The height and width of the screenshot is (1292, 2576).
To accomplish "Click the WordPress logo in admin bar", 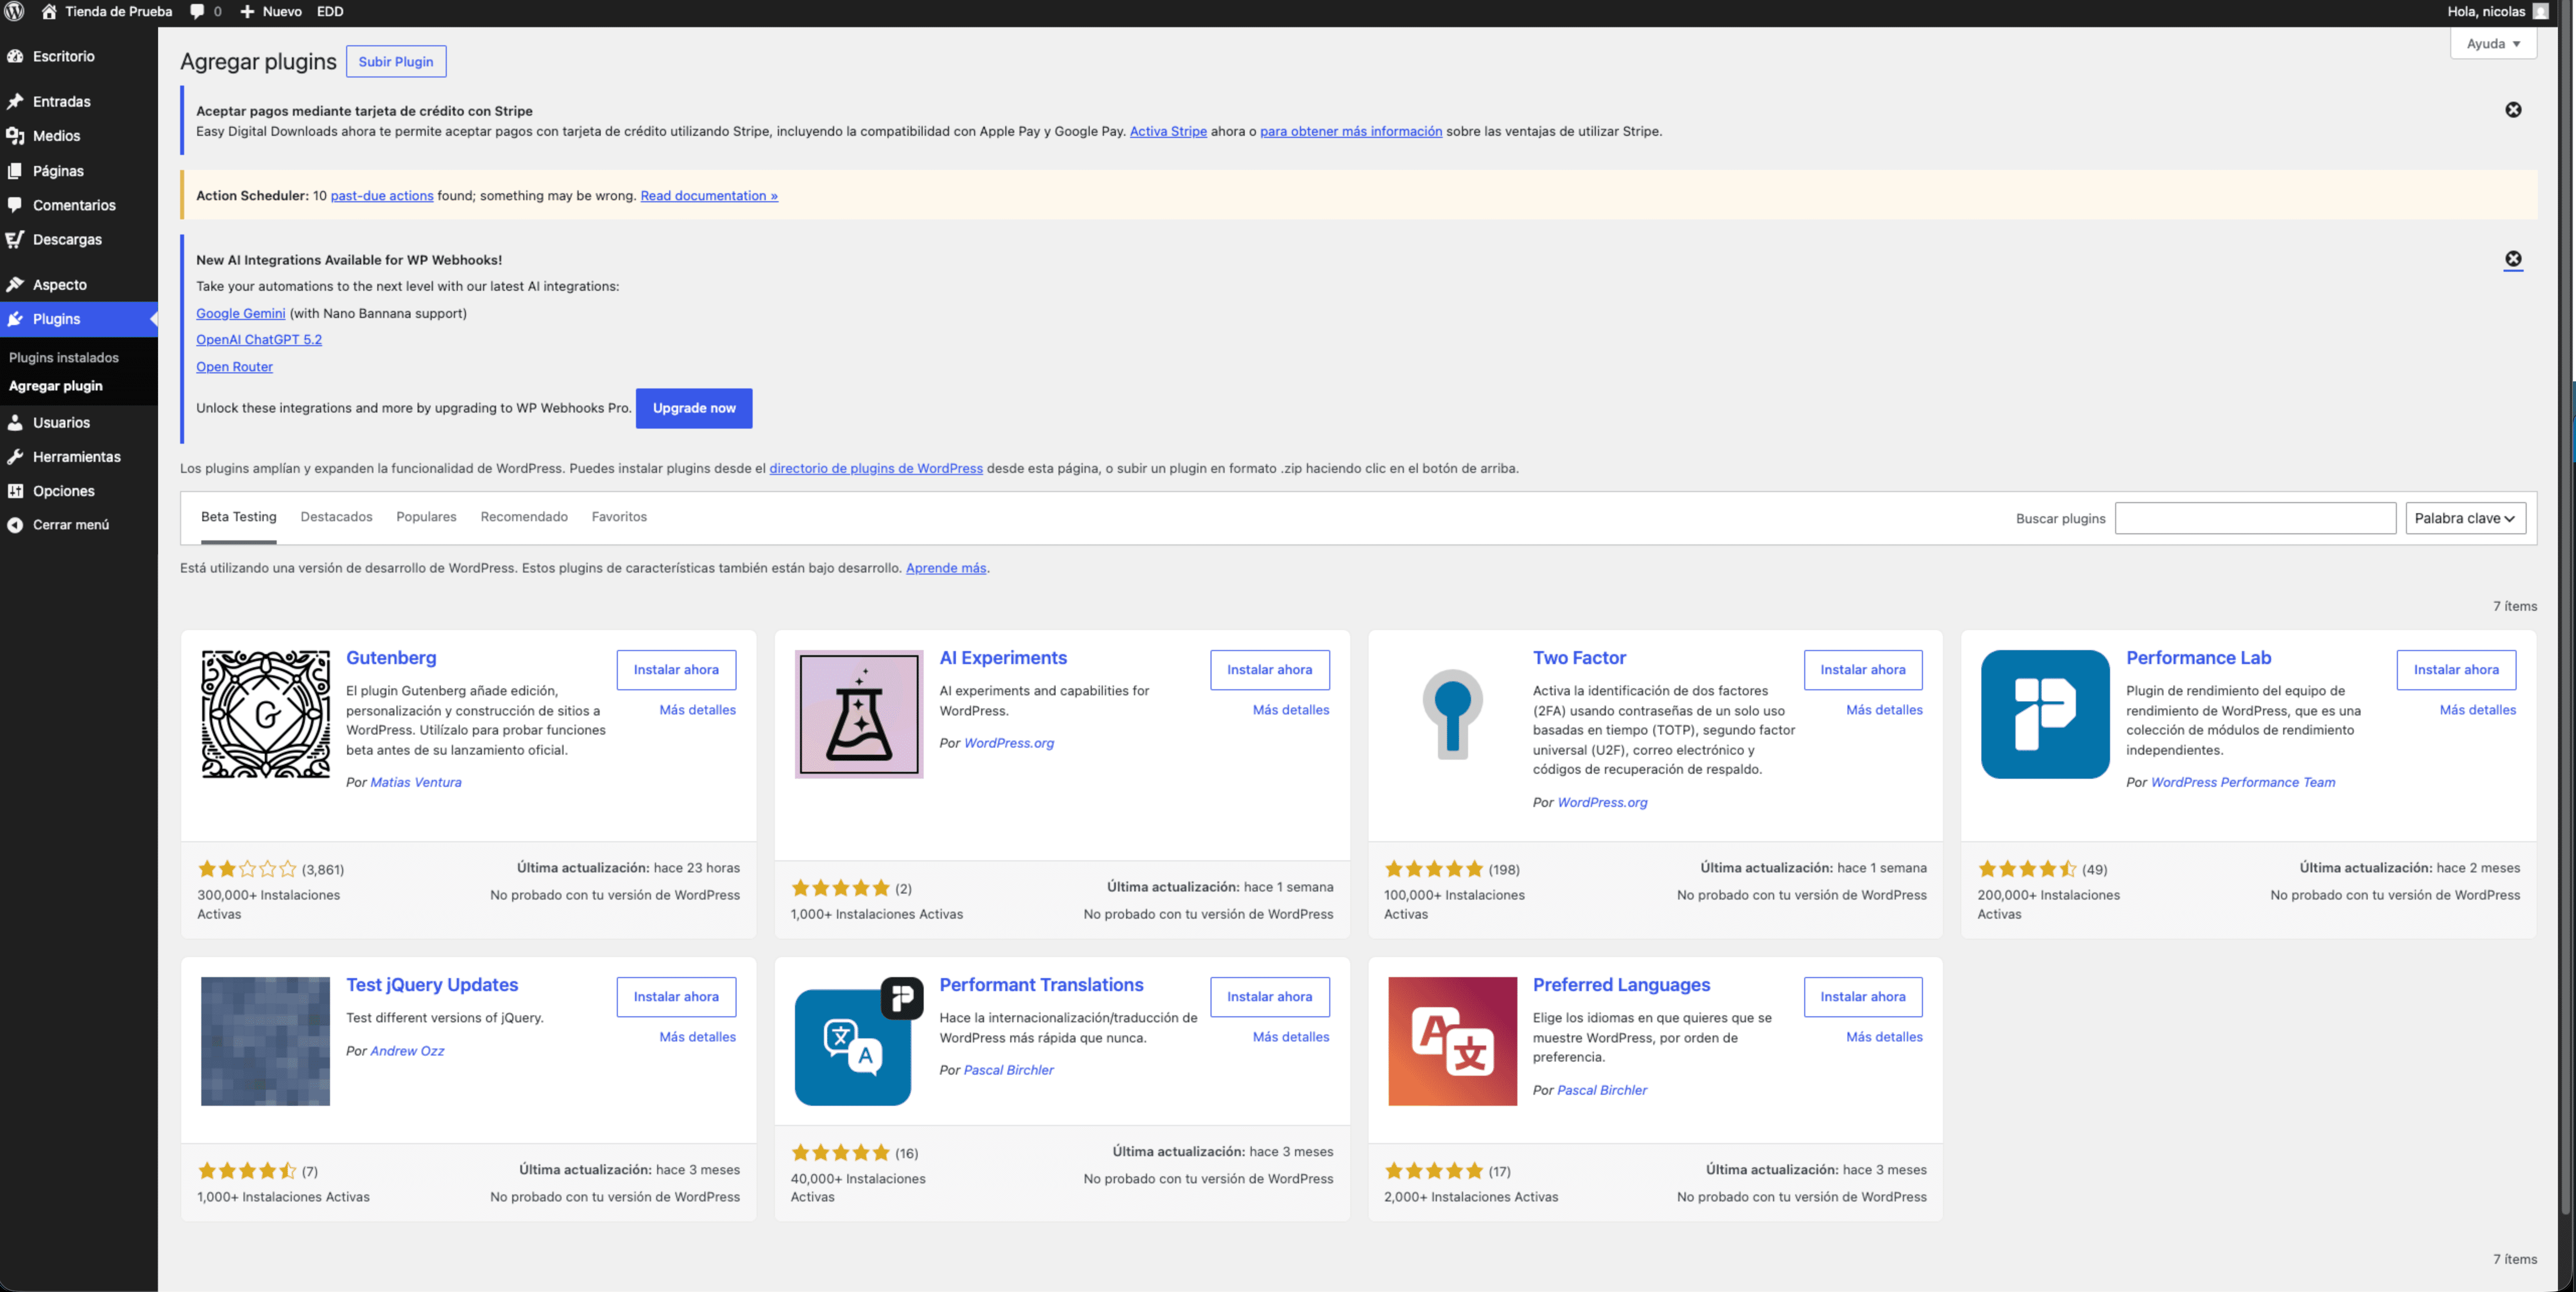I will click(14, 11).
